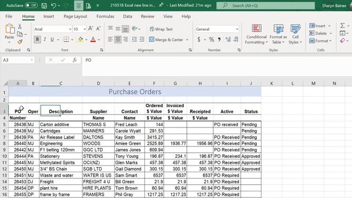Toggle Underline formatting
Screen dimensions: 352x198
(52, 40)
